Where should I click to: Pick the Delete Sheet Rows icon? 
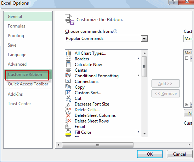tap(68, 121)
